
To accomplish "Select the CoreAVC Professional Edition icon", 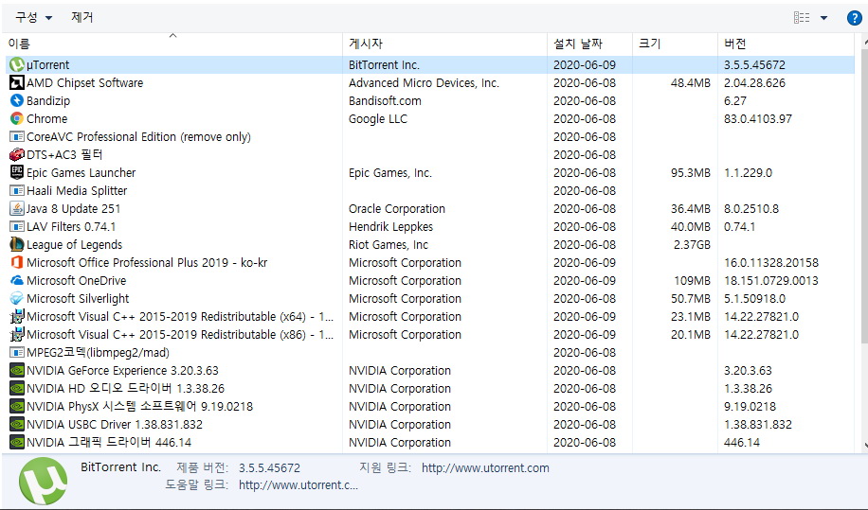I will [17, 136].
